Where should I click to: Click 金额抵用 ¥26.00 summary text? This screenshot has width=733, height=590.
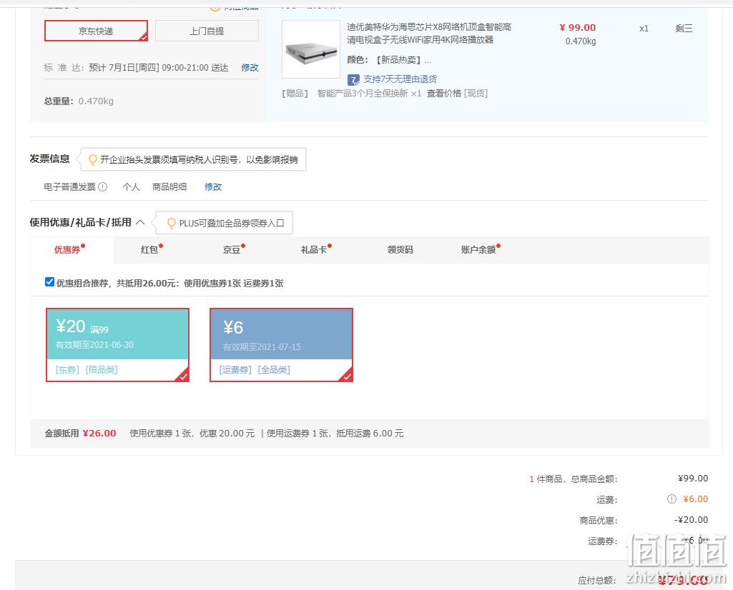tap(80, 433)
